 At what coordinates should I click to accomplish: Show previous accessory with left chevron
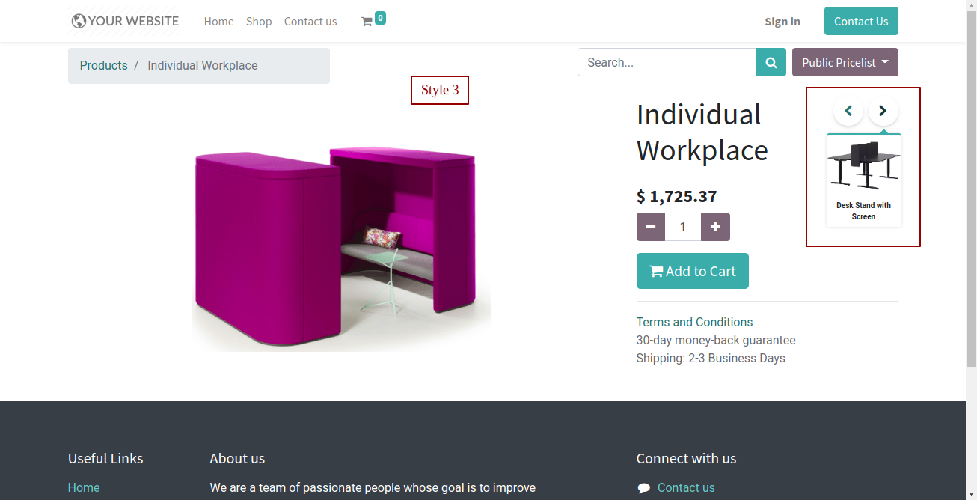point(848,111)
